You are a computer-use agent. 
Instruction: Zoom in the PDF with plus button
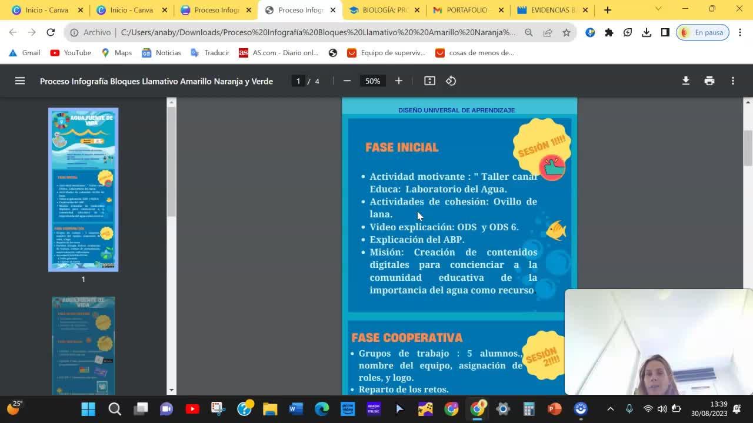[x=399, y=81]
